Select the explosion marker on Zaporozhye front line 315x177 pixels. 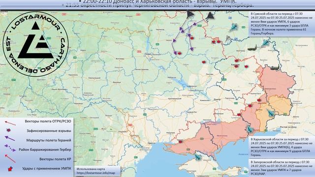coord(239,115)
